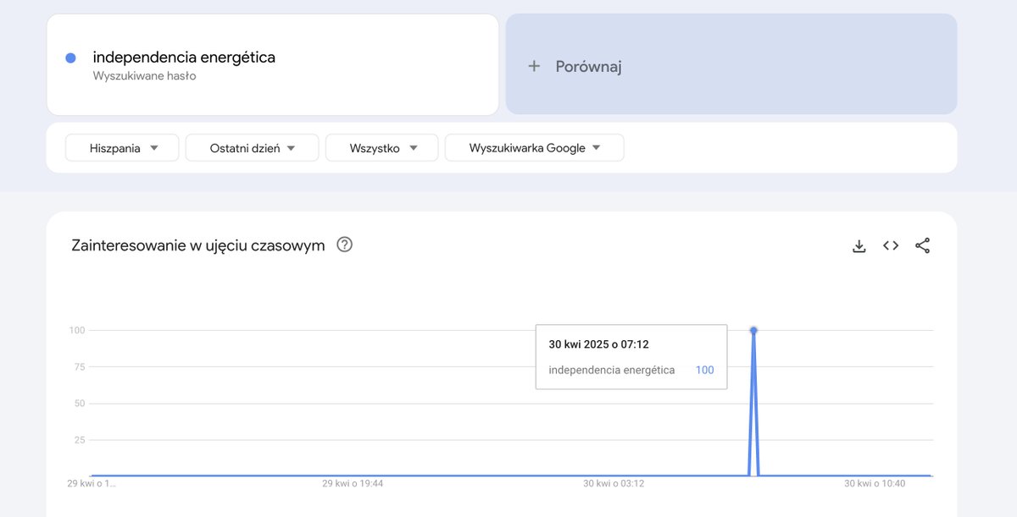The image size is (1017, 517).
Task: Click the tooltip date 30 kwi 2025 o 07:12
Action: (598, 344)
